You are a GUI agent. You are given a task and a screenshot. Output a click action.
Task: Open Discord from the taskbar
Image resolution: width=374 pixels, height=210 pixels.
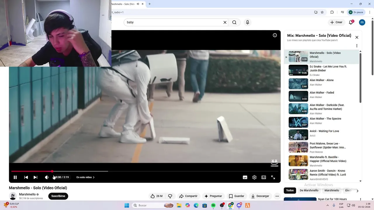tap(239, 205)
